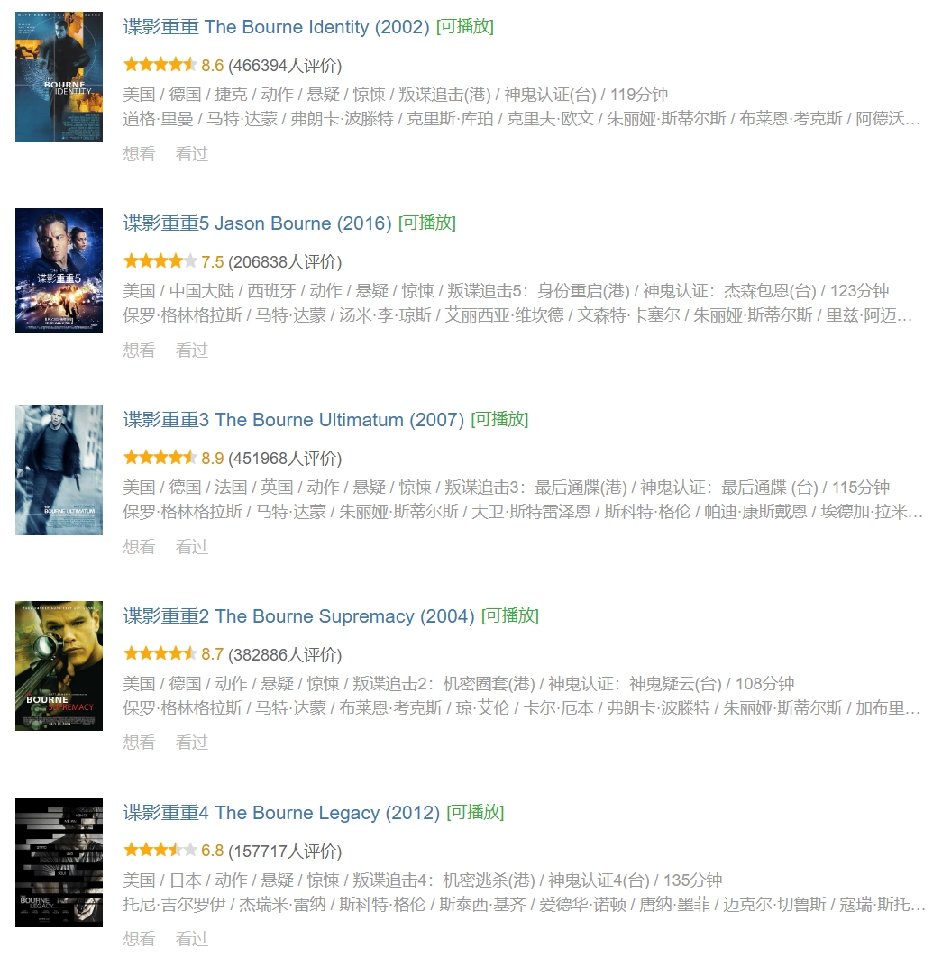Mark Jason Bourne as 想看
The height and width of the screenshot is (957, 942).
[139, 351]
